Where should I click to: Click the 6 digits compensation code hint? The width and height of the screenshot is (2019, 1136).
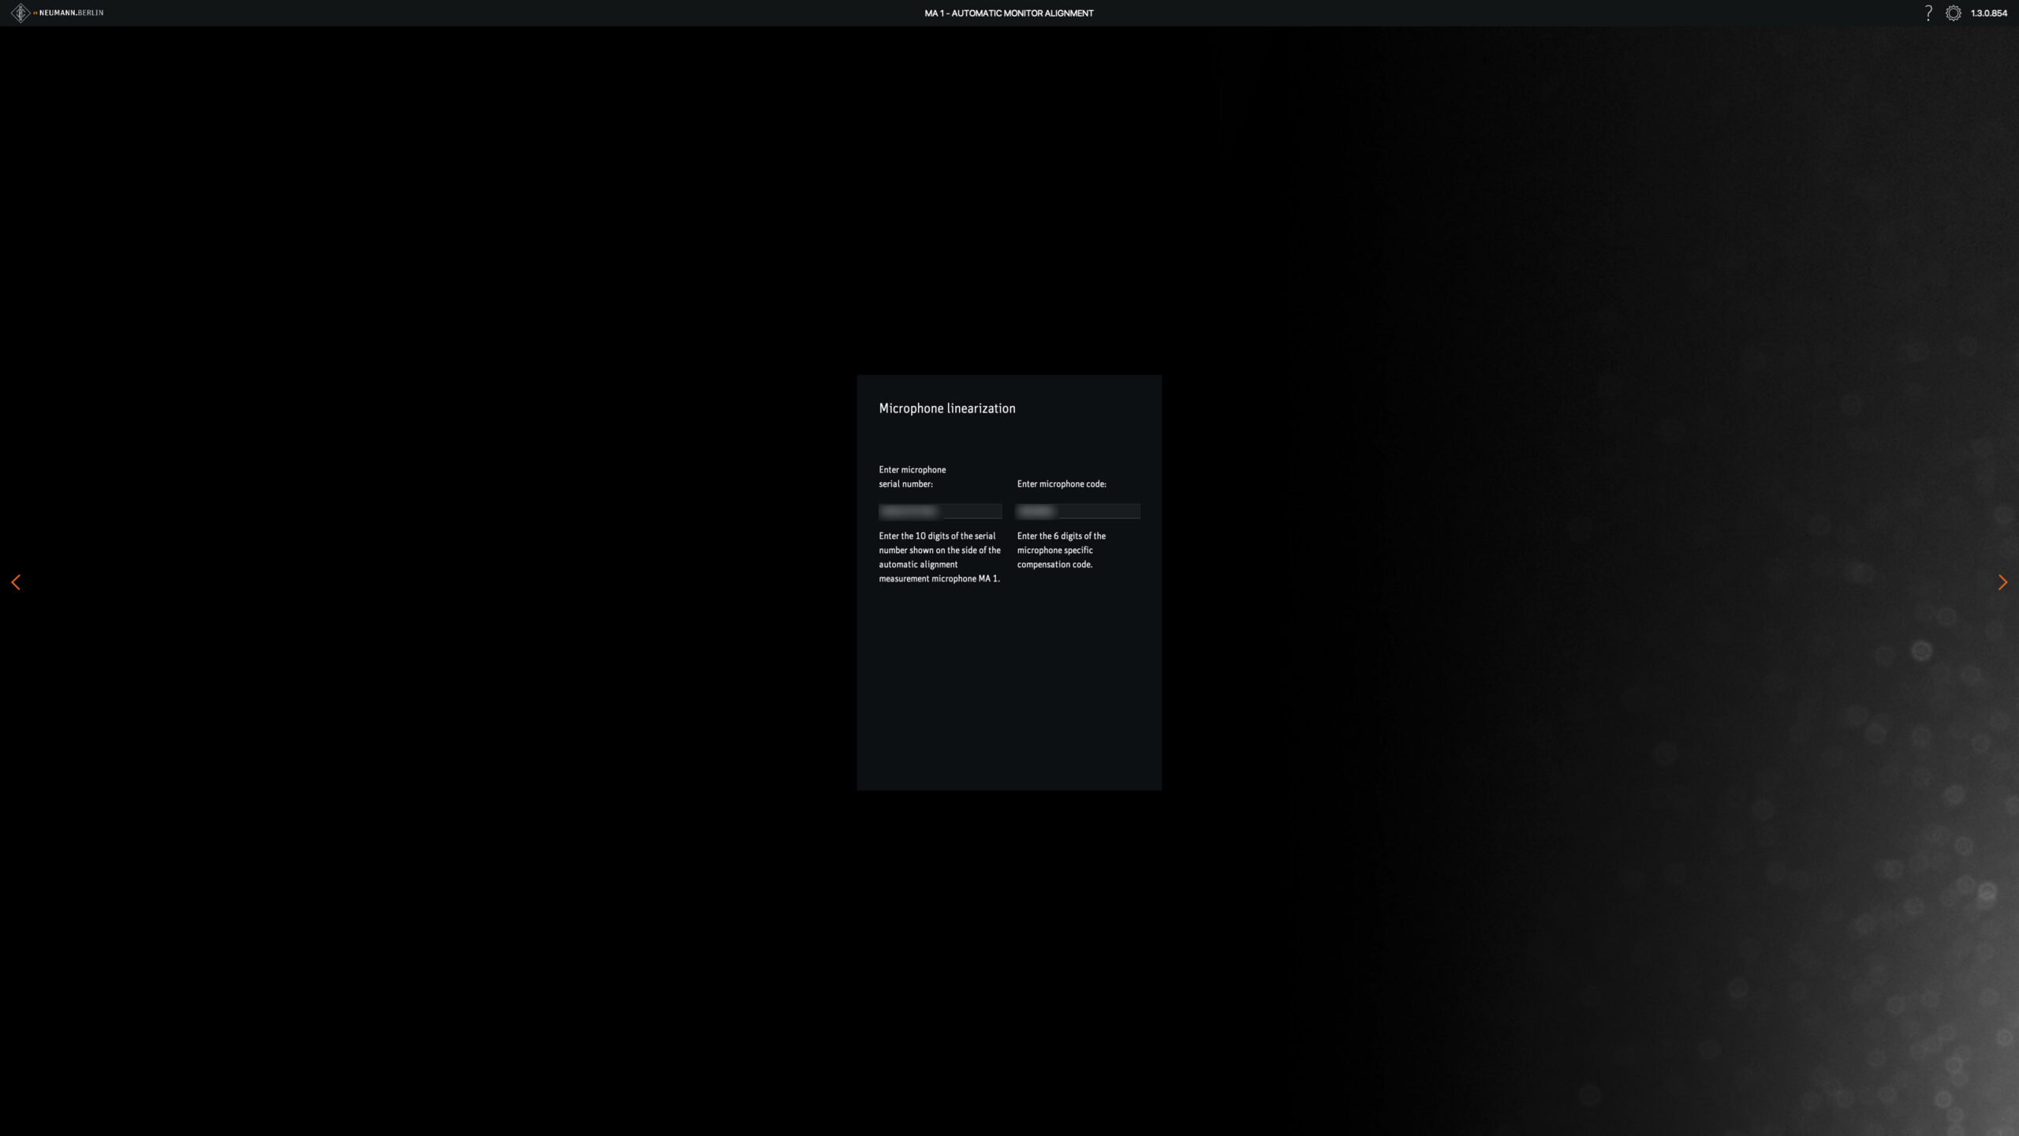1062,550
